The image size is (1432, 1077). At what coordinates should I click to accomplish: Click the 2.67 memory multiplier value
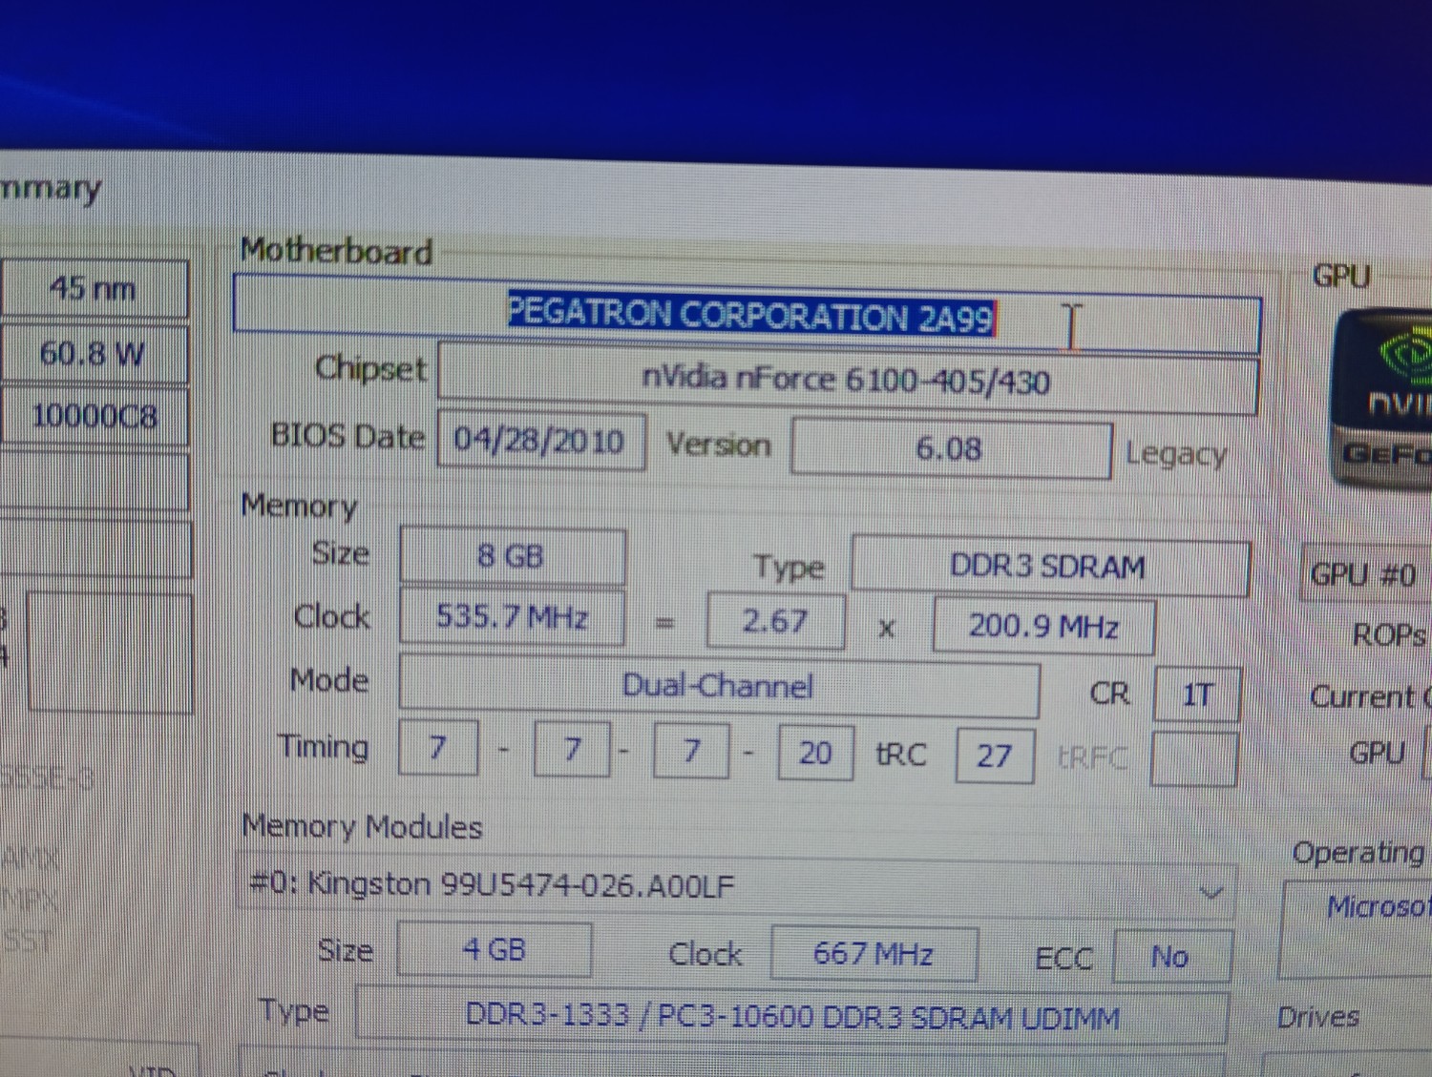tap(775, 622)
